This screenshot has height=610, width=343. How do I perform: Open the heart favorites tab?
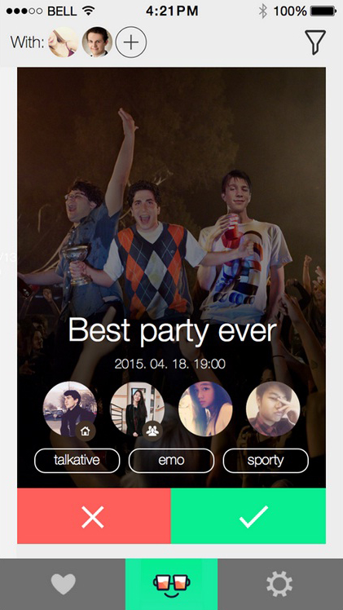tap(63, 585)
